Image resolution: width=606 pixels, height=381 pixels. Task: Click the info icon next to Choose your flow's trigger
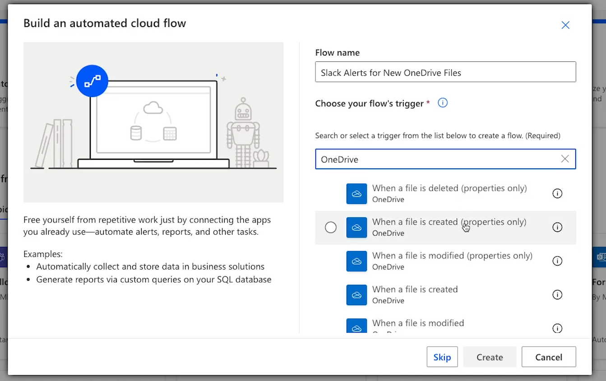pos(443,103)
